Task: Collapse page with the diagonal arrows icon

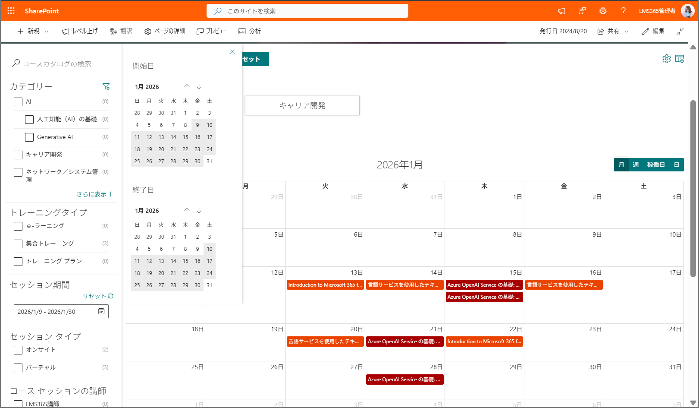Action: (680, 31)
